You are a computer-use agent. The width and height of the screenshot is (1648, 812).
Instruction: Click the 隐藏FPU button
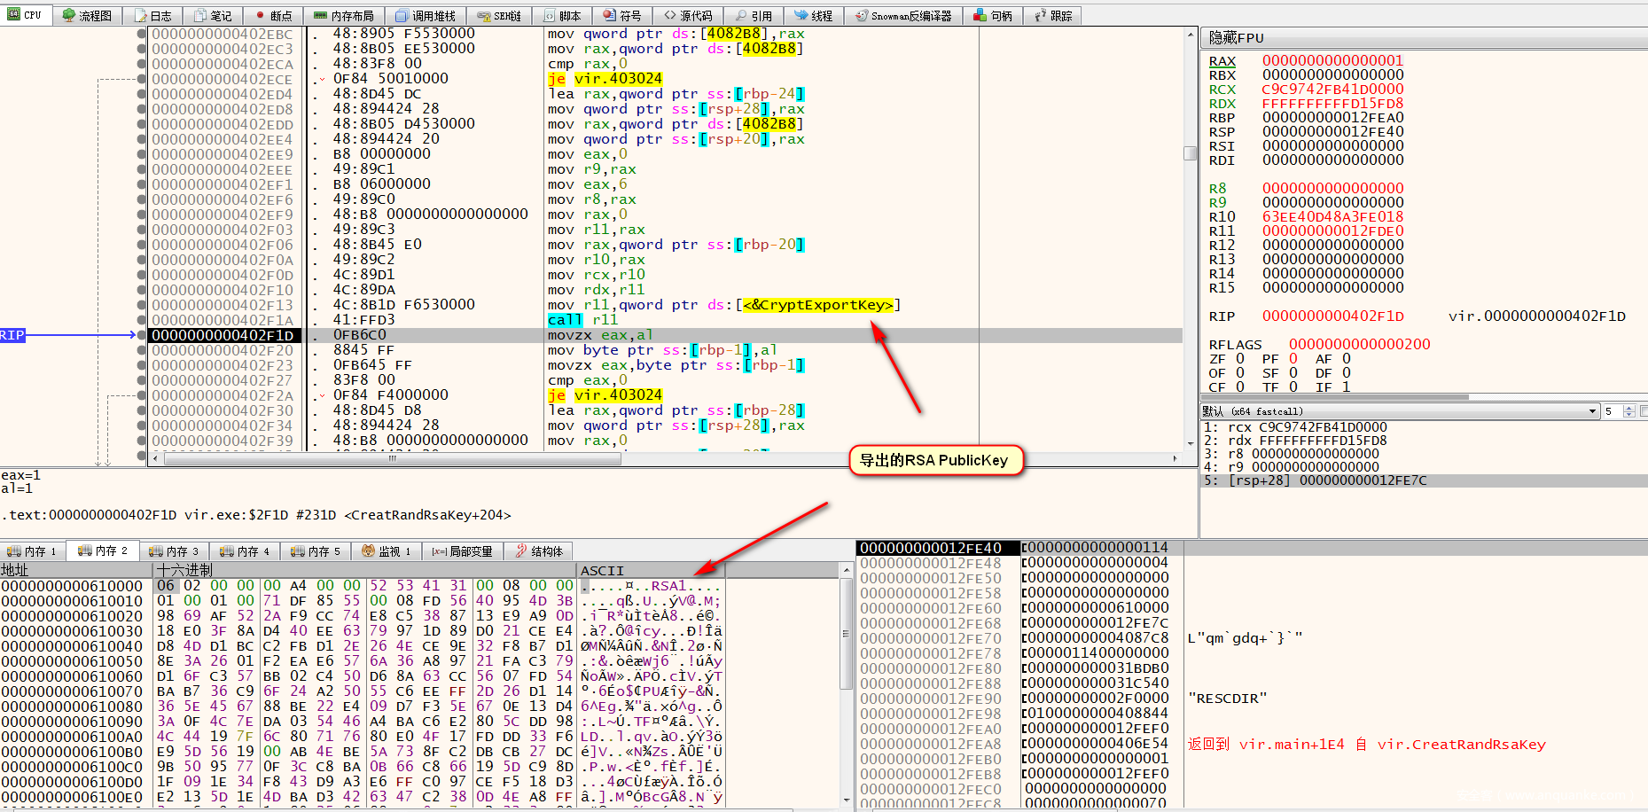[x=1237, y=38]
